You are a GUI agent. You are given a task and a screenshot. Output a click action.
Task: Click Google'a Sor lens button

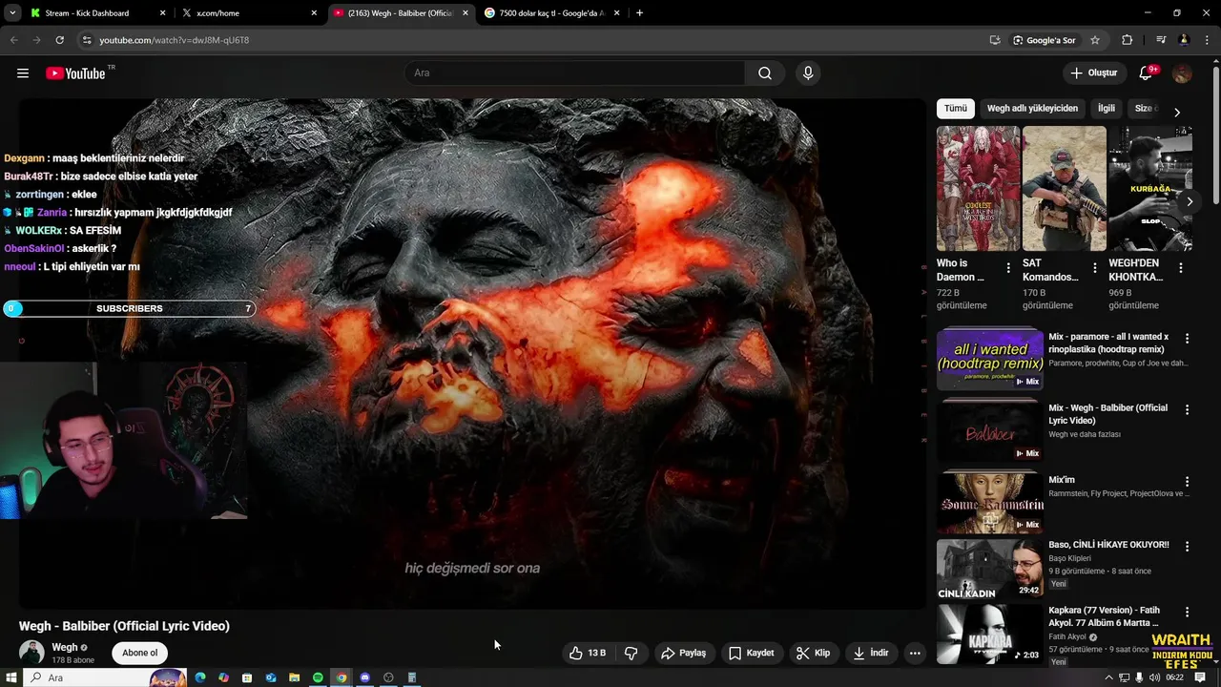click(x=1044, y=40)
